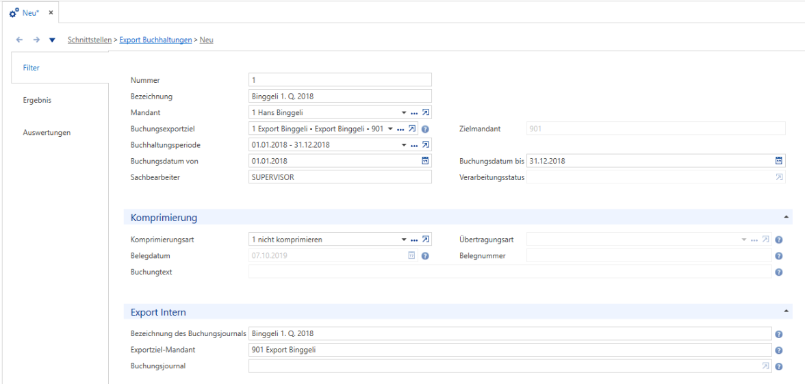The height and width of the screenshot is (384, 805).
Task: Expand the Komprimierungsart dropdown arrow
Action: coord(403,240)
